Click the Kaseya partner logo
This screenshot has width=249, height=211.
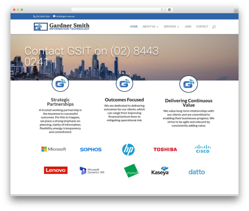pos(160,171)
